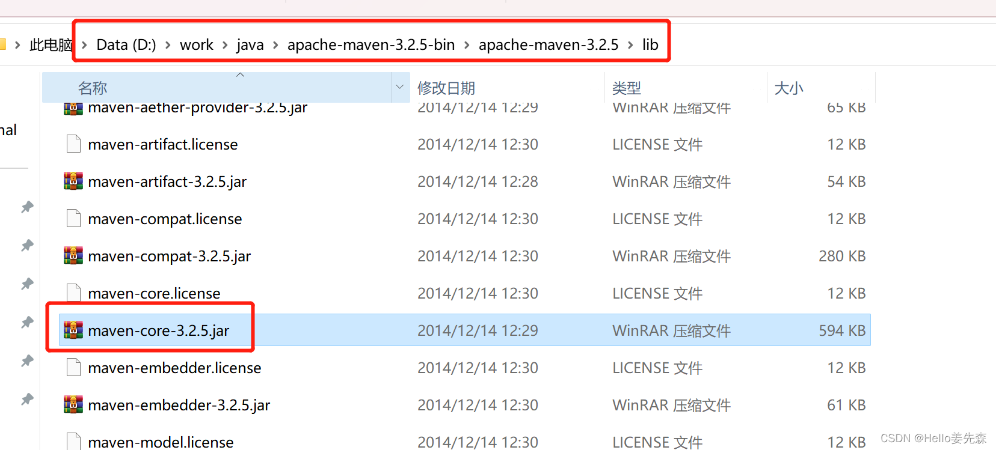The height and width of the screenshot is (450, 996).
Task: Sort files by the 名称 column header
Action: [x=93, y=88]
